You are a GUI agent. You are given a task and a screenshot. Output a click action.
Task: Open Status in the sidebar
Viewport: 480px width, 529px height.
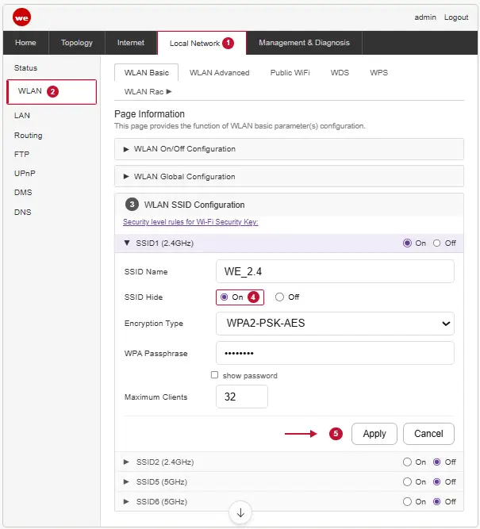point(25,68)
